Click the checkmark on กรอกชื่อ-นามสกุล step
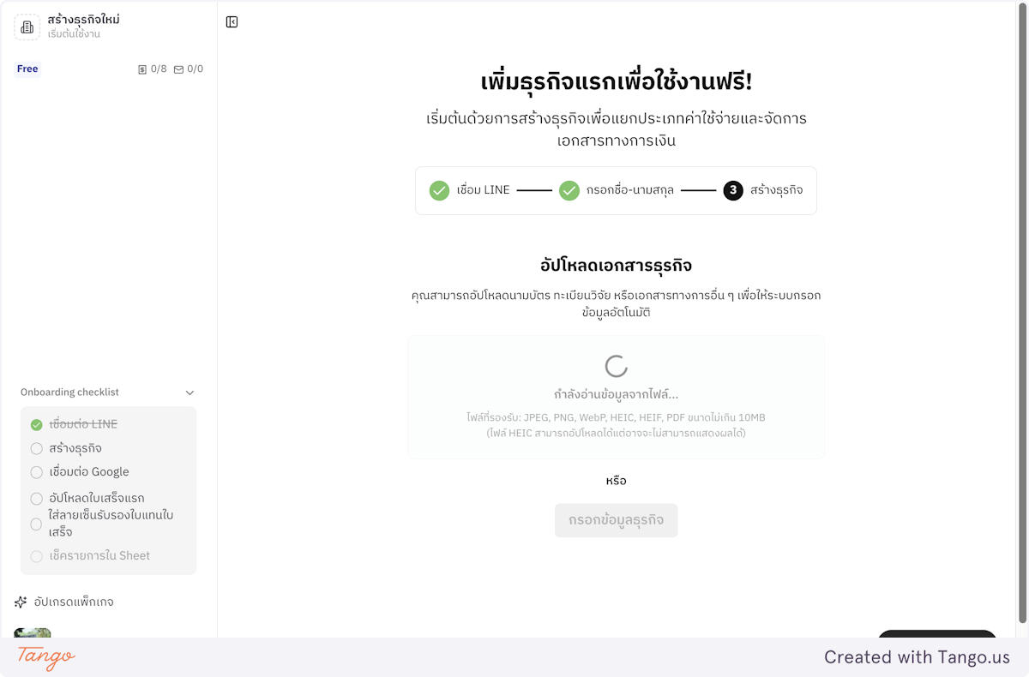Viewport: 1029px width, 677px height. click(x=569, y=190)
